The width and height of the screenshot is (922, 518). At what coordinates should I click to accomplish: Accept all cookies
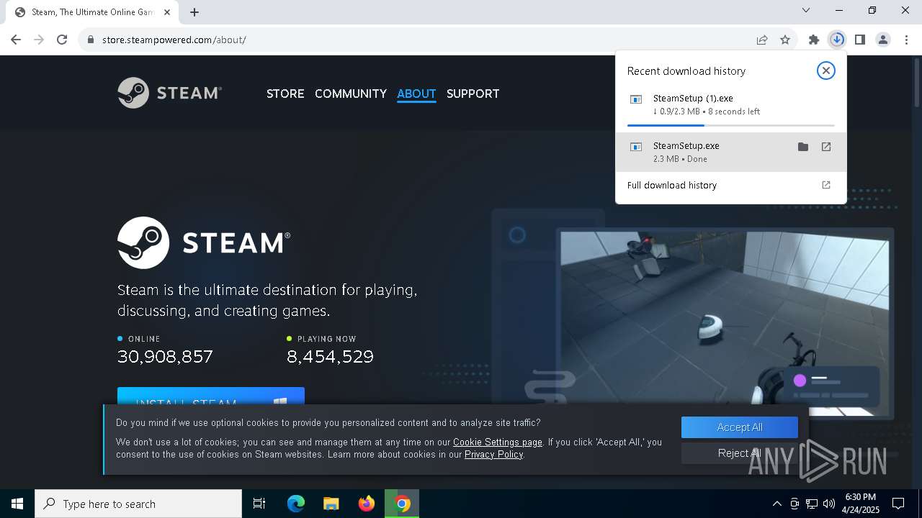tap(740, 427)
